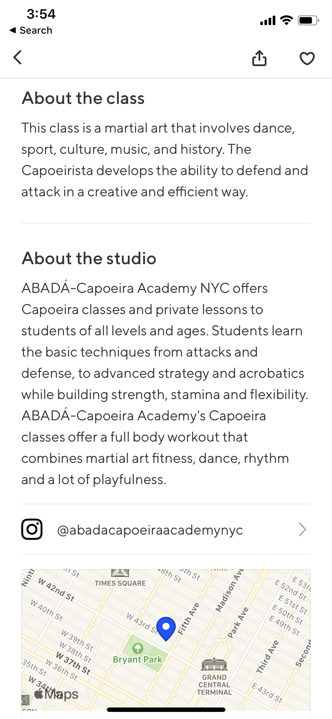Open Apple Maps logo attribution
The width and height of the screenshot is (332, 719).
point(57,694)
